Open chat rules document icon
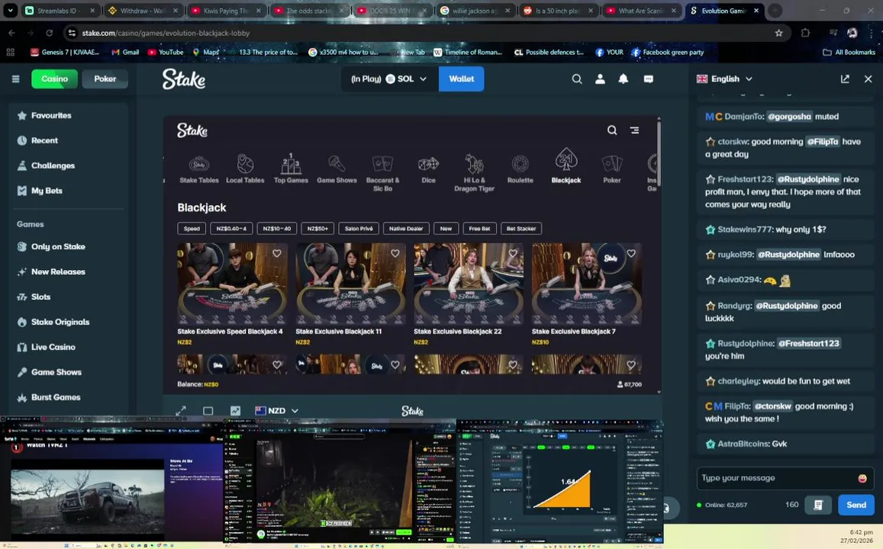 tap(818, 505)
